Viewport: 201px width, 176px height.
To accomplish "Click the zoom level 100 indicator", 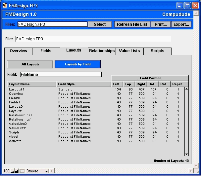I will click(6, 171).
